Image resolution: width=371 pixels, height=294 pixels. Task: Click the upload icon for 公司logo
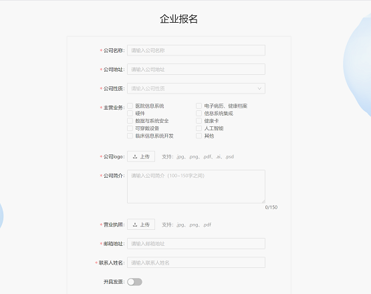(x=135, y=156)
